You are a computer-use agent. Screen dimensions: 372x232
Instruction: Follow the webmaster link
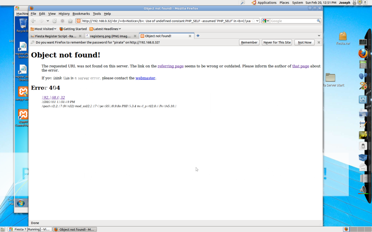click(145, 78)
